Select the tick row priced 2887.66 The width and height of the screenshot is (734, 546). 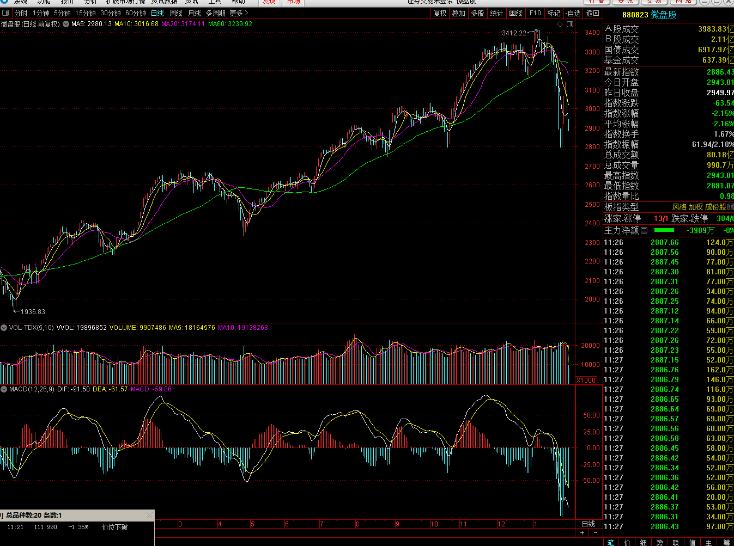(x=669, y=243)
